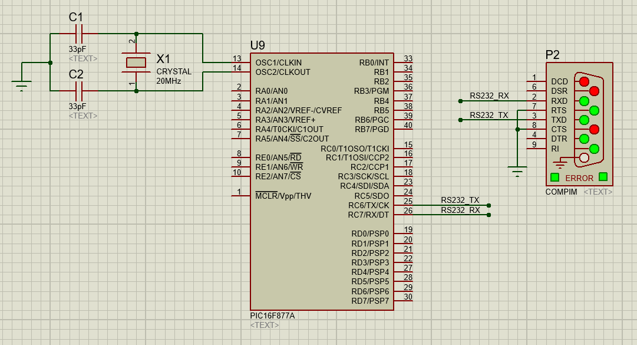
Task: Click RS232_TX label on pin 25 wire
Action: [x=460, y=200]
